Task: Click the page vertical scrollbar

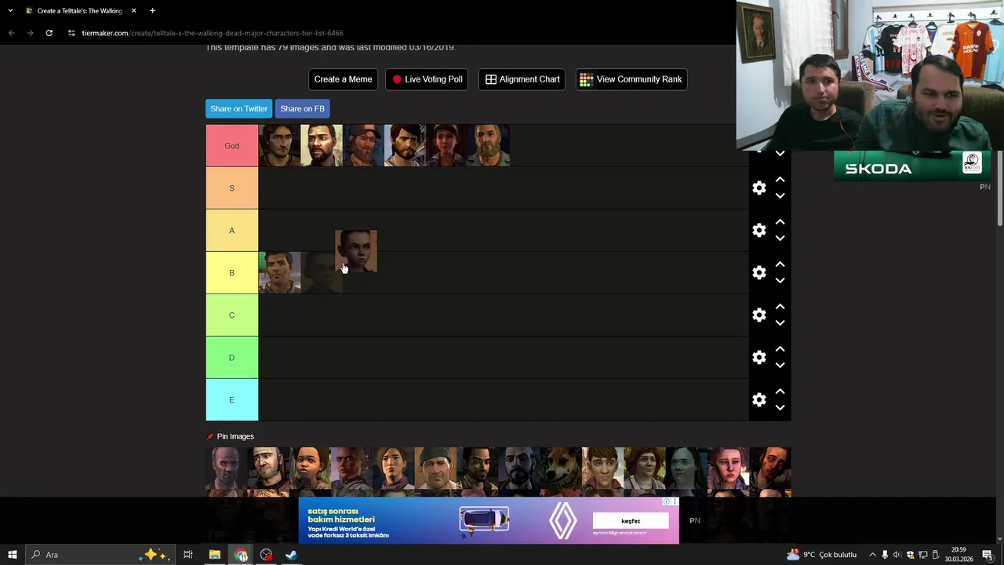Action: pyautogui.click(x=999, y=188)
